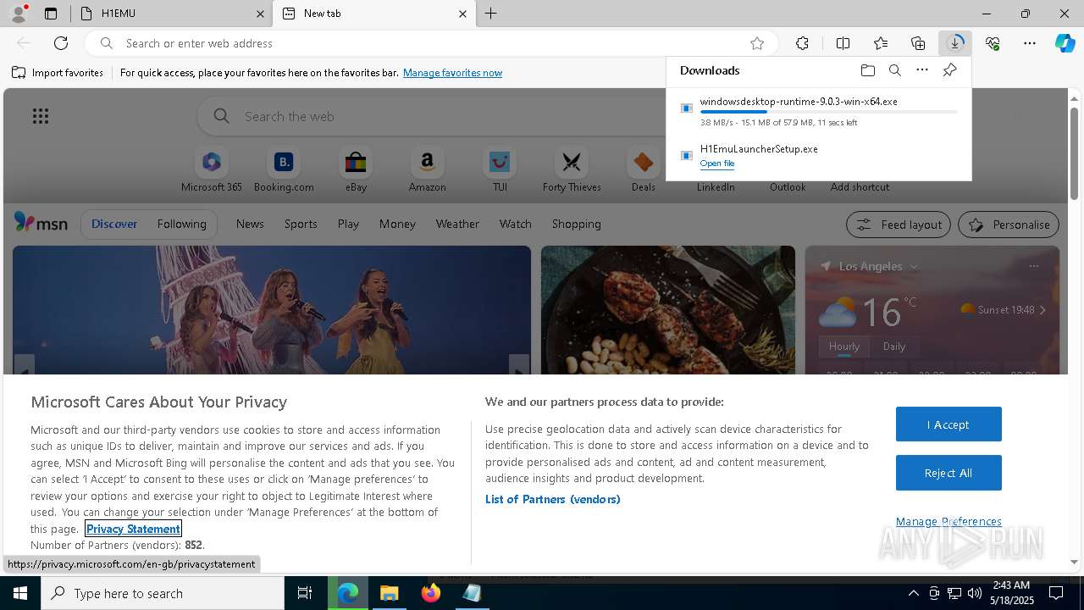The image size is (1084, 610).
Task: Refresh the current page
Action: [61, 43]
